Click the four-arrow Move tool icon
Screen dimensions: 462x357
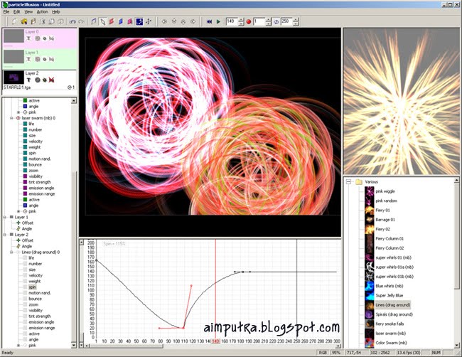click(149, 21)
